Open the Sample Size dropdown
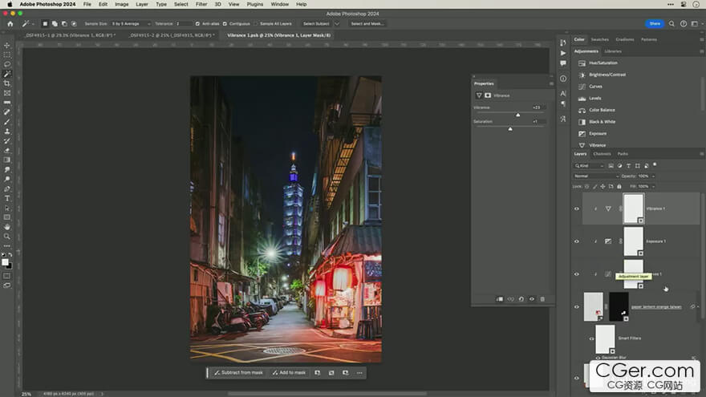Viewport: 706px width, 397px height. coord(130,24)
